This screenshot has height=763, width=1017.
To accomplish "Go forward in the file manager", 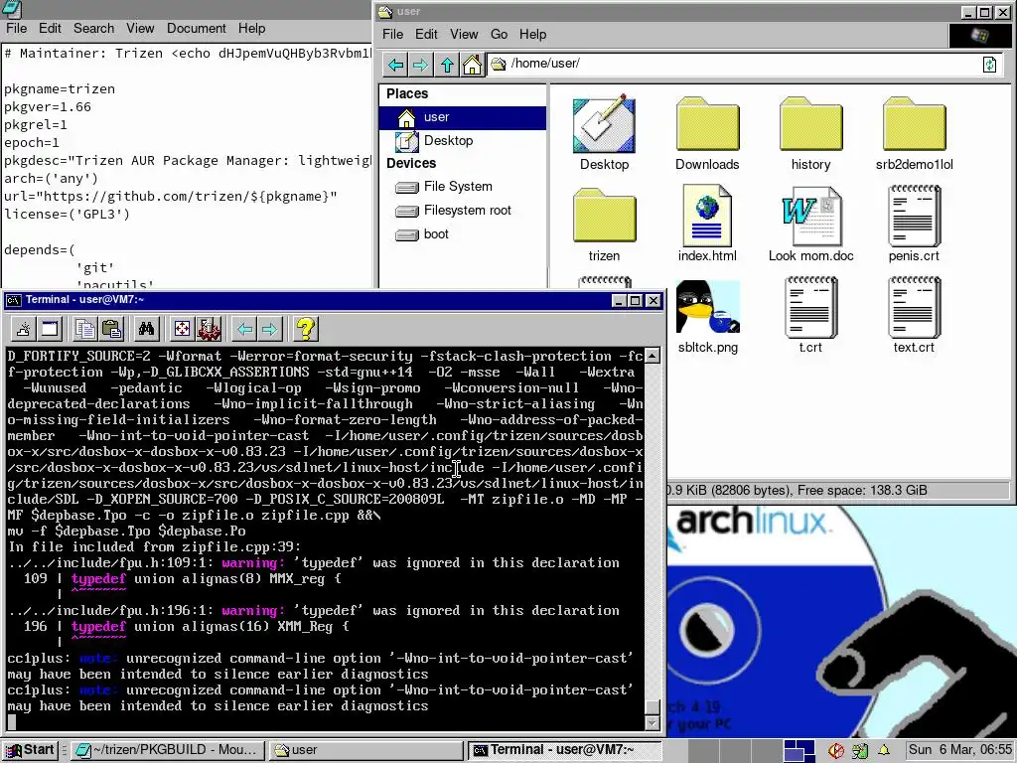I will click(420, 65).
